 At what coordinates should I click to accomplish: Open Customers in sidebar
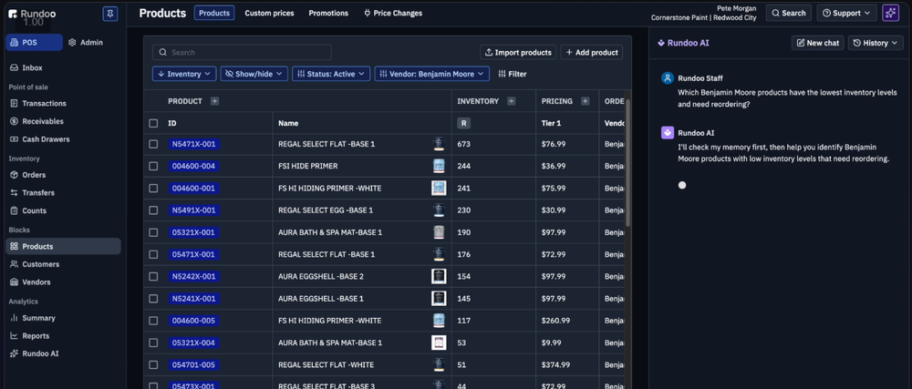(x=41, y=264)
